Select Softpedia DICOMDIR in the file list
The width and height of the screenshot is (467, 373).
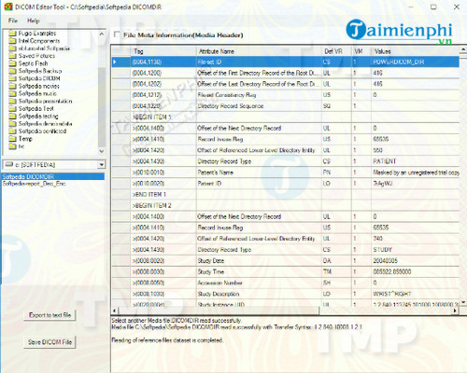pos(53,176)
